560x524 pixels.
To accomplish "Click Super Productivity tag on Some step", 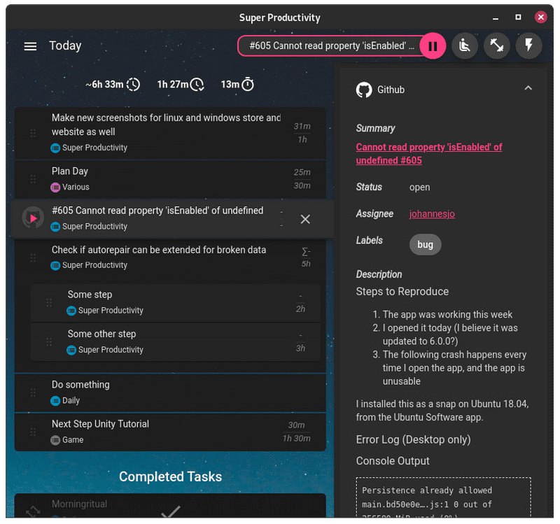I will (110, 311).
